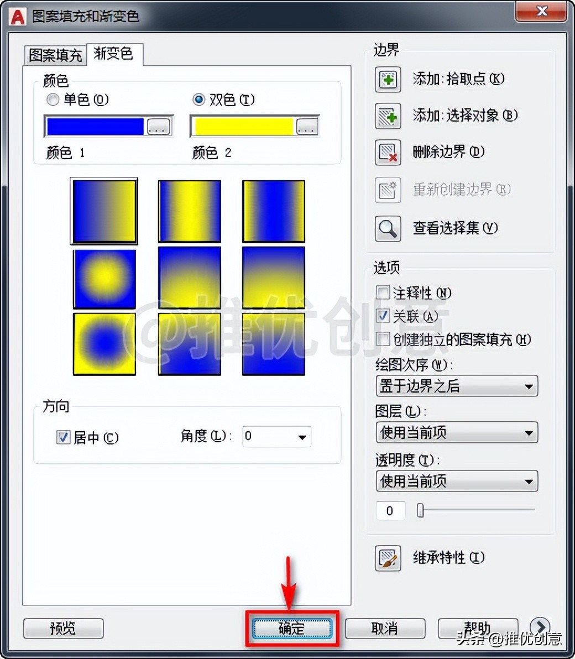
Task: Select the Add: Pick points (拾取点) tool icon
Action: 388,79
